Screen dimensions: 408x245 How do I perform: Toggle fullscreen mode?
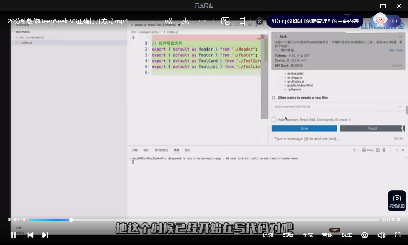tap(397, 235)
